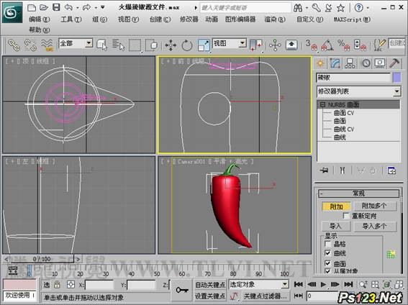Click the object color swatch beside name field
The image size is (408, 305).
pos(396,78)
